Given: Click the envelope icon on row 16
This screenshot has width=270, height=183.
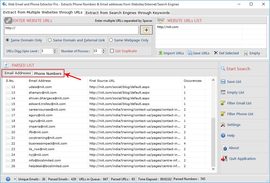Looking at the screenshot, I should coord(8,109).
